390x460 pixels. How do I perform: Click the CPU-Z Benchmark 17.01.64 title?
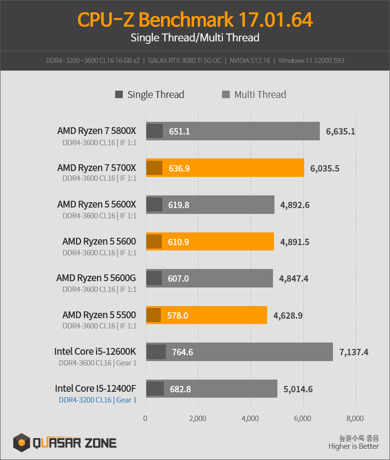tap(195, 19)
